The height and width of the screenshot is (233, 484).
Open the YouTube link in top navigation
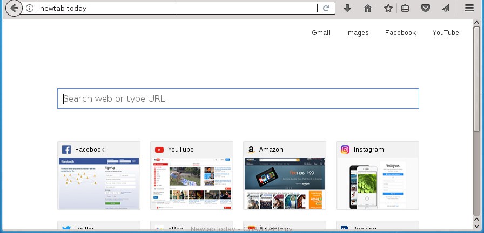446,33
